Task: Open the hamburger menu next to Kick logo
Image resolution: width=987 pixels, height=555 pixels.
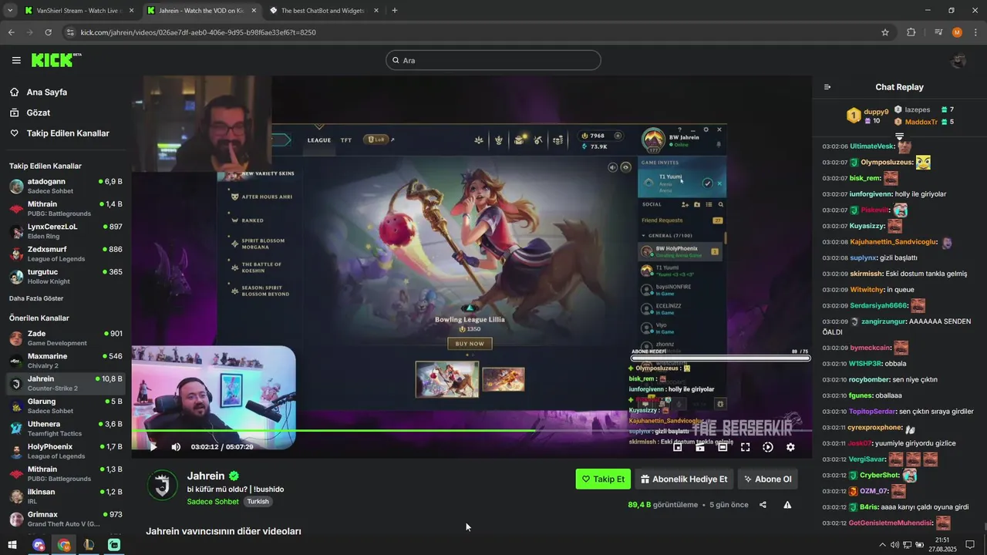Action: tap(16, 60)
